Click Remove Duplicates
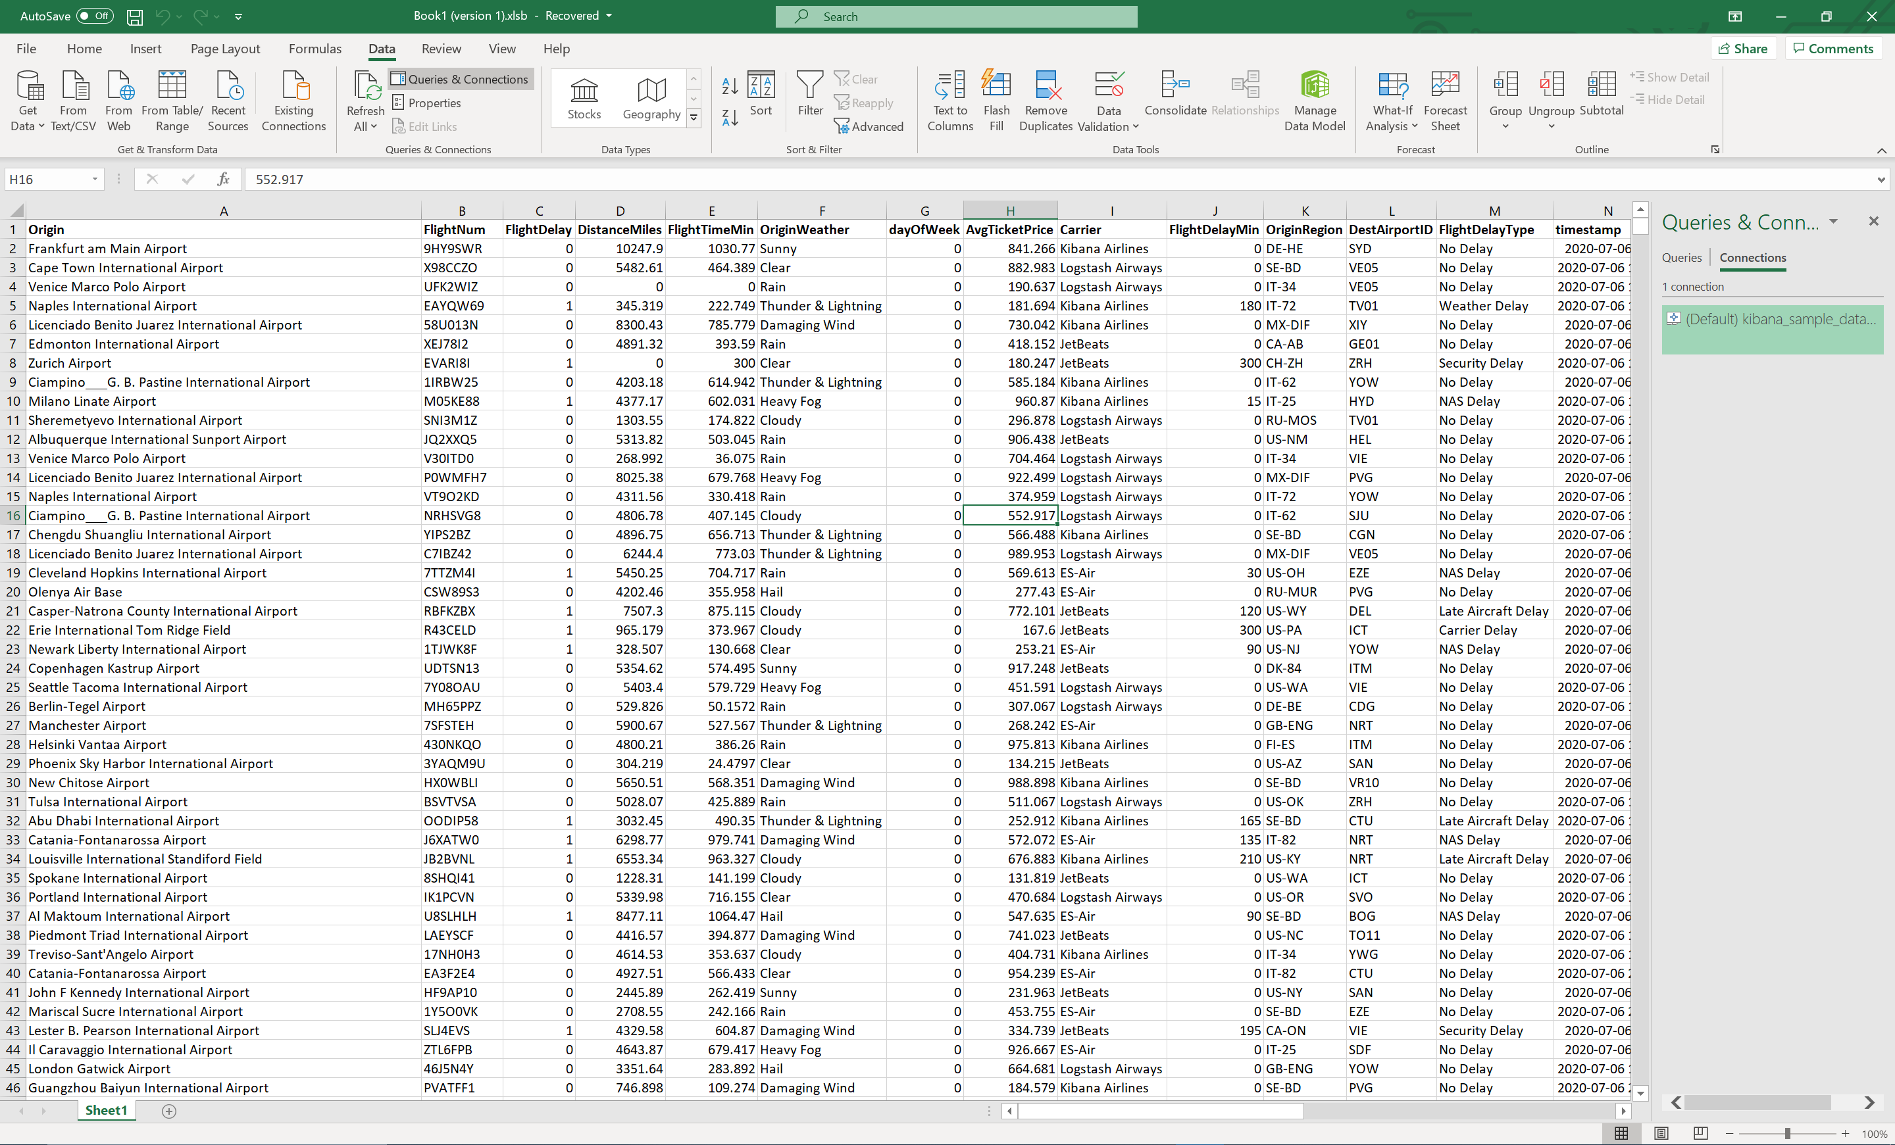This screenshot has width=1895, height=1145. pyautogui.click(x=1046, y=100)
